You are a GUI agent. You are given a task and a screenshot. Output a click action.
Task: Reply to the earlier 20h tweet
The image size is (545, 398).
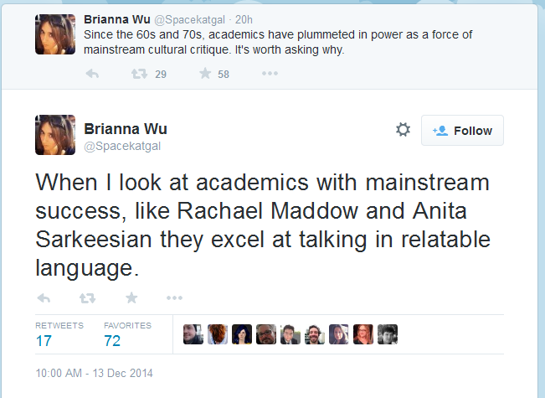point(92,74)
